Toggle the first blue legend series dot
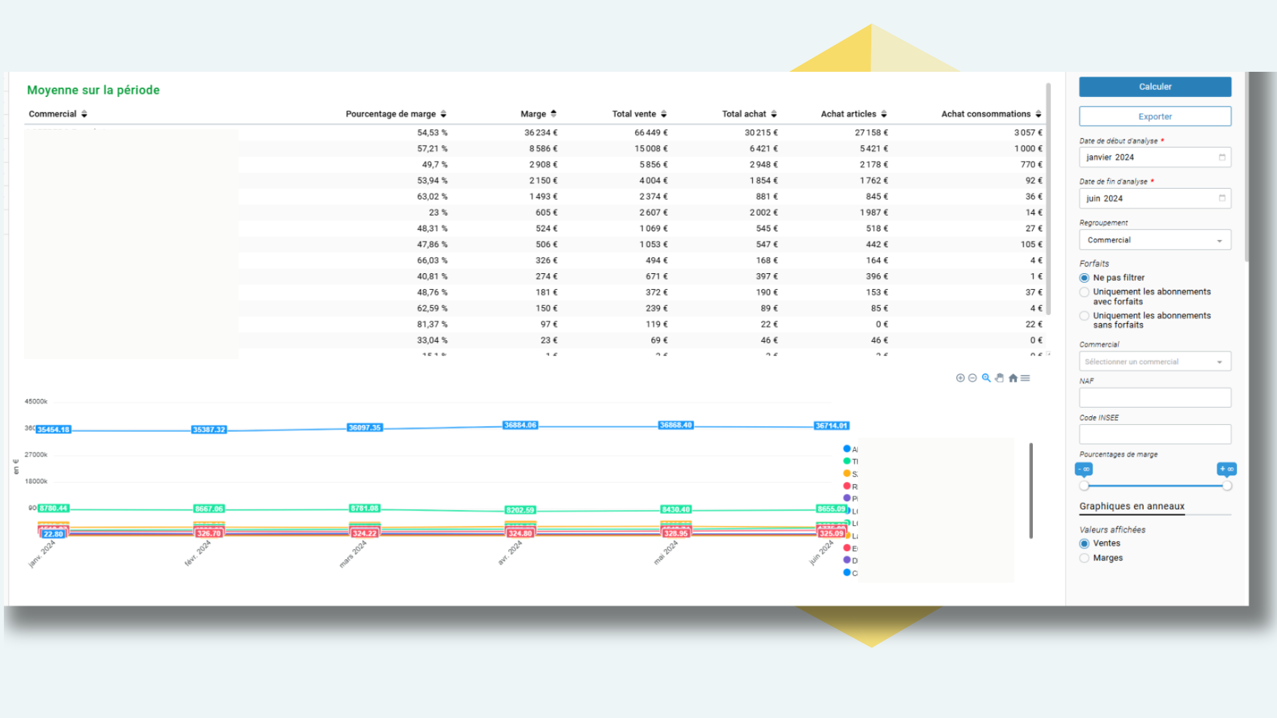The height and width of the screenshot is (718, 1277). pyautogui.click(x=847, y=449)
